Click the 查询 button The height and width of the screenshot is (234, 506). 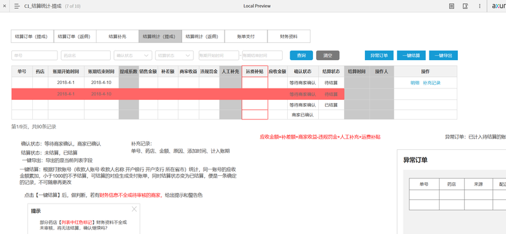302,56
